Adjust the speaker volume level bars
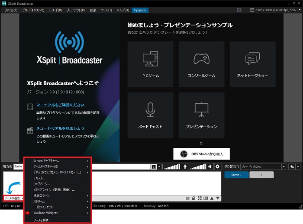The image size is (303, 224). point(198,166)
